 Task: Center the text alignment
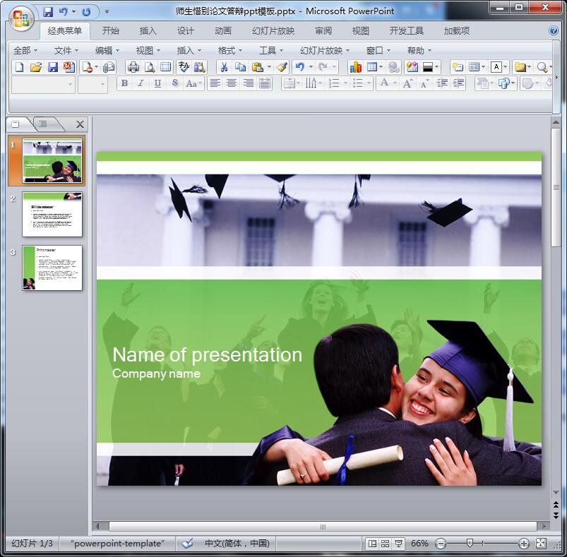point(232,83)
